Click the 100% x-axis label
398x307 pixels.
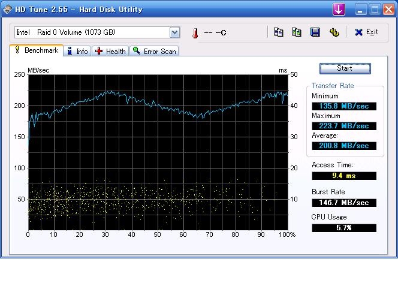pos(287,234)
